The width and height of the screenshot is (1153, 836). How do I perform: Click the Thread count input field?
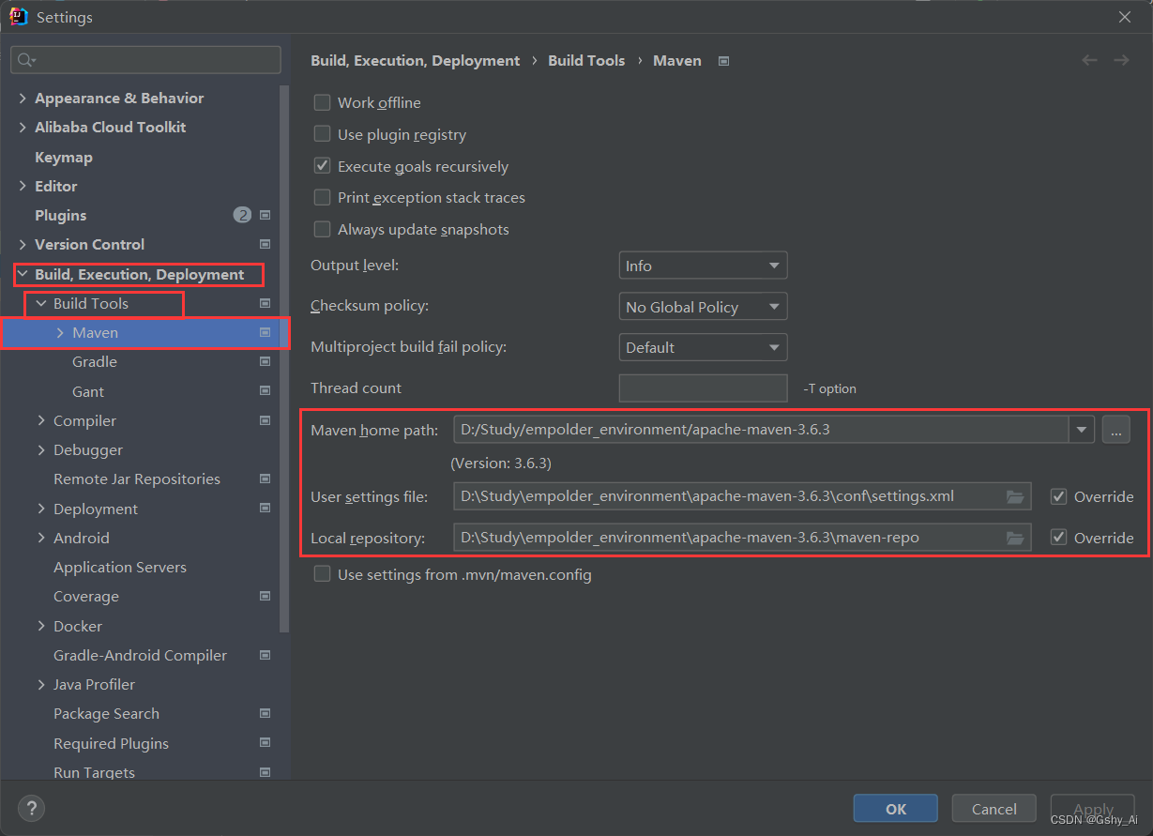703,388
